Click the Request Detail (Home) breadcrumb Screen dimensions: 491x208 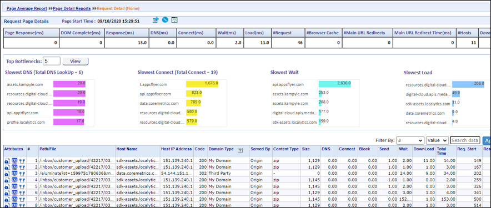coord(118,8)
